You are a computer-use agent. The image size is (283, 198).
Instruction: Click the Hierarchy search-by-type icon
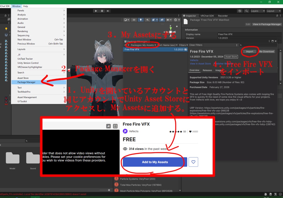point(9,19)
